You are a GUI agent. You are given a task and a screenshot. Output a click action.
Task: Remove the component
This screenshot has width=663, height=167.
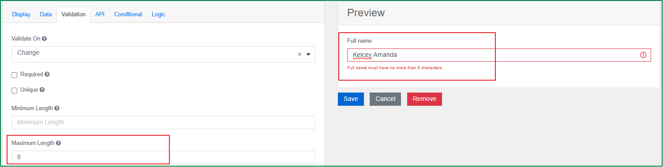coord(424,99)
